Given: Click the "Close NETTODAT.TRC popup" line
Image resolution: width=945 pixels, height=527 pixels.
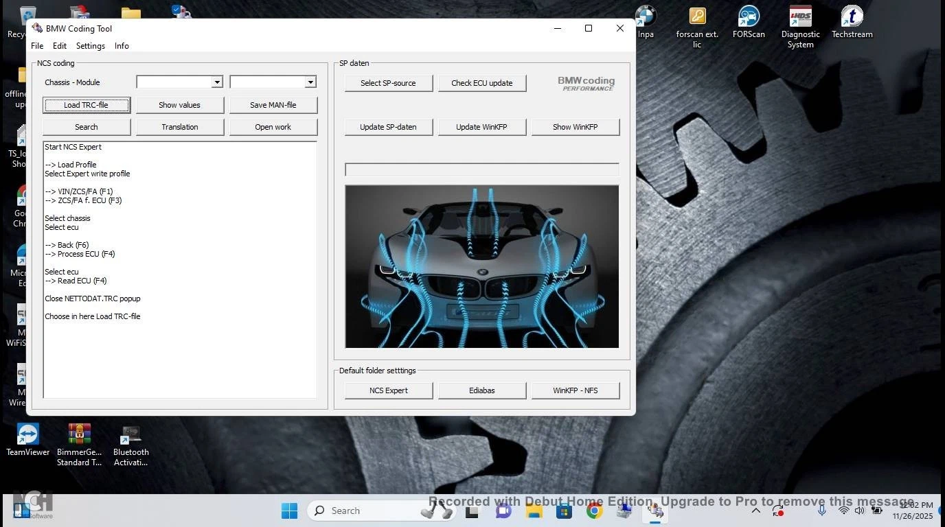Looking at the screenshot, I should 93,298.
